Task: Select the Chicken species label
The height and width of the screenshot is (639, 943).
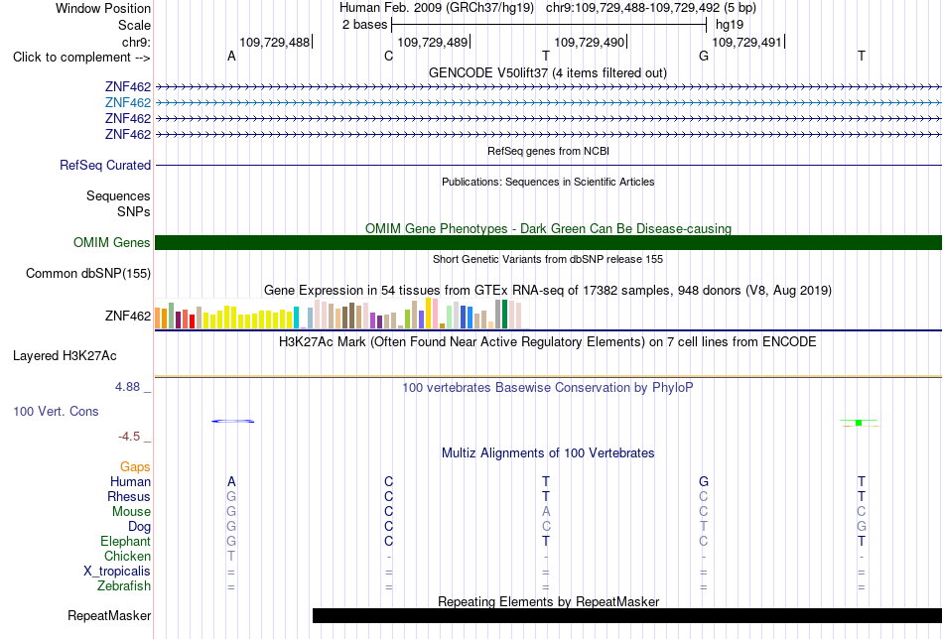Action: pyautogui.click(x=127, y=557)
